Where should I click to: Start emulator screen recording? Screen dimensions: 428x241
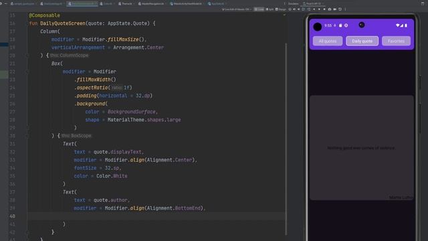[x=334, y=9]
